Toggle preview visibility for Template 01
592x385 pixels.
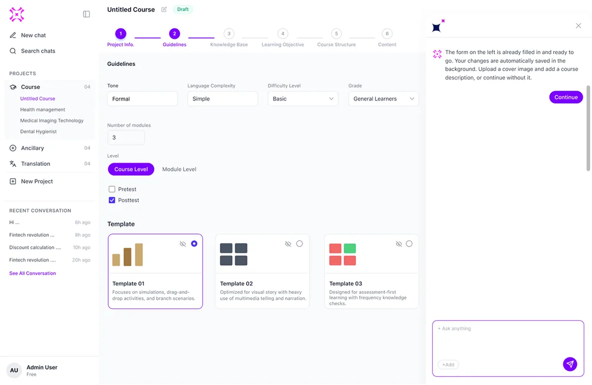183,244
